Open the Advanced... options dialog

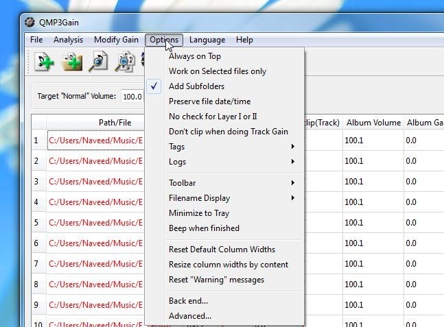[x=224, y=316]
